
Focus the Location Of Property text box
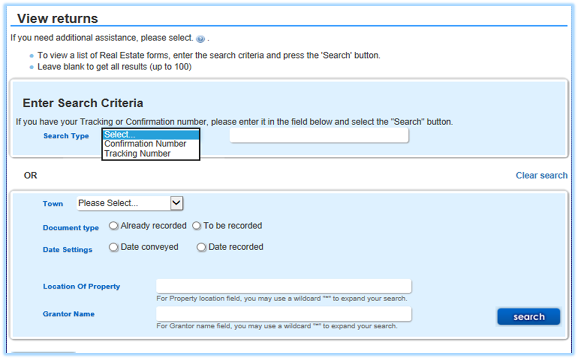coord(284,286)
